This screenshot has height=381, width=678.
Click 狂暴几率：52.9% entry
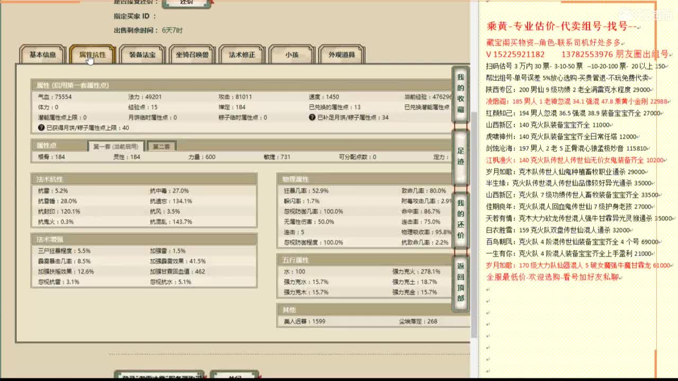(x=306, y=191)
